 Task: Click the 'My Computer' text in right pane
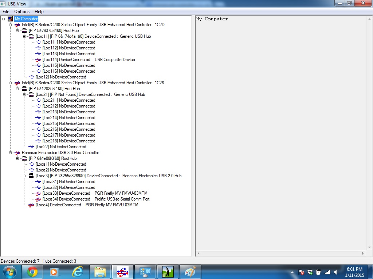[212, 19]
